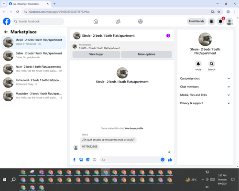Select Stesie's conversation in the list
239x191 pixels.
coord(33,42)
